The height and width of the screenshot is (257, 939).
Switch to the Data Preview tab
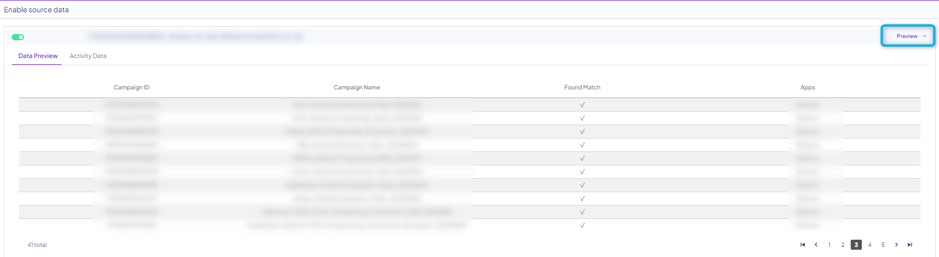click(x=38, y=56)
